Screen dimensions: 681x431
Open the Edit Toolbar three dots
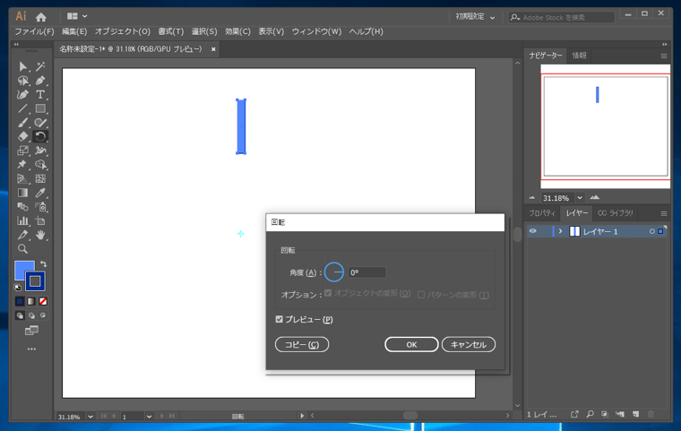(31, 349)
